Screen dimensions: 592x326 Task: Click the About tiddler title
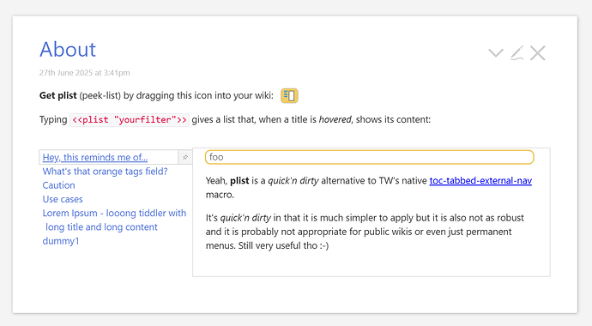(68, 50)
